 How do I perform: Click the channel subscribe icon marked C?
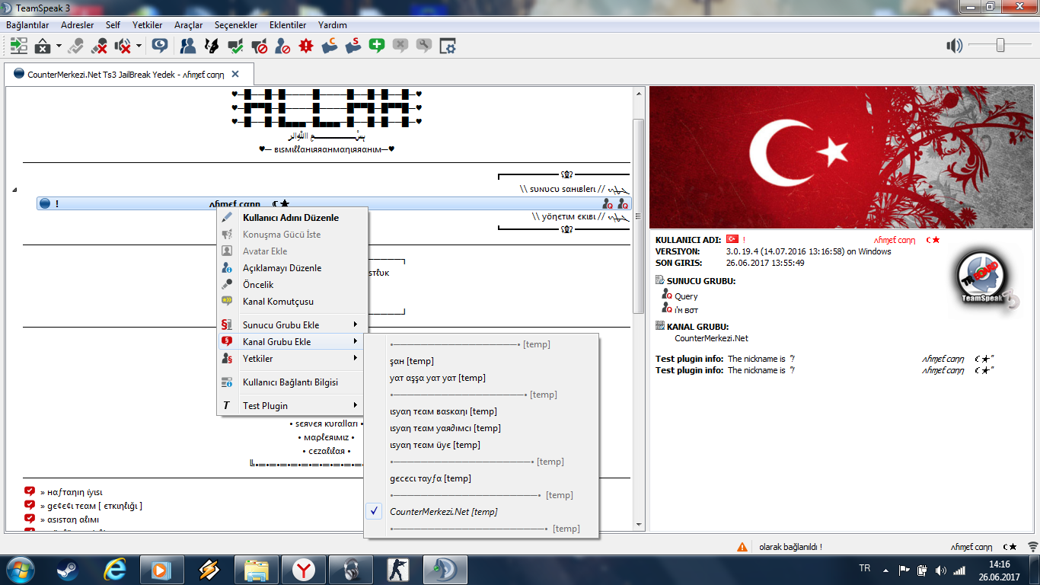click(x=330, y=46)
